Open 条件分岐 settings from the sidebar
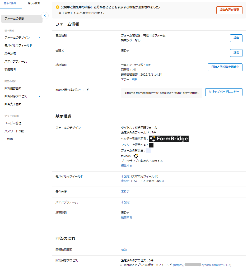 10,53
